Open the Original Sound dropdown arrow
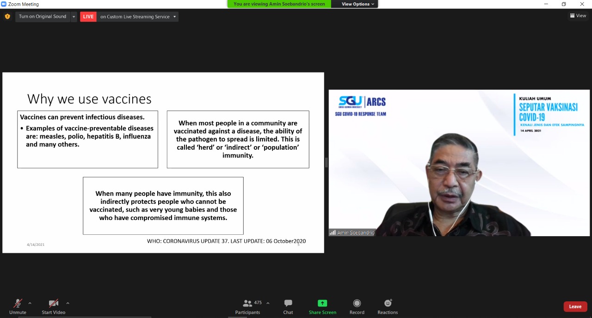 coord(73,17)
